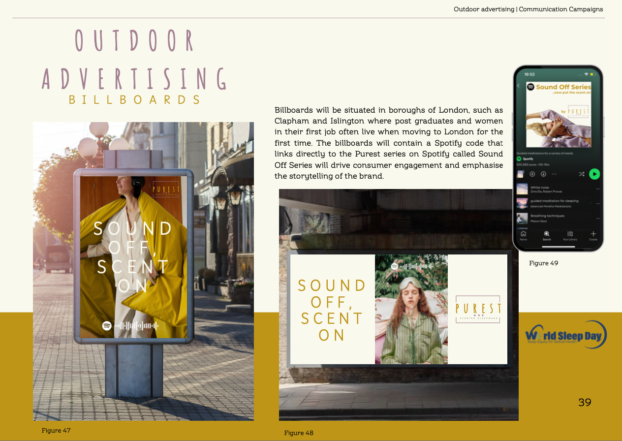622x441 pixels.
Task: Toggle shuffle on the Sound Off playlist
Action: (x=582, y=174)
